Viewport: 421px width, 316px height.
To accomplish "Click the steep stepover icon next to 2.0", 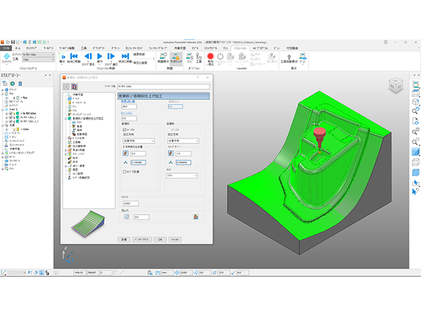I will pos(124,153).
